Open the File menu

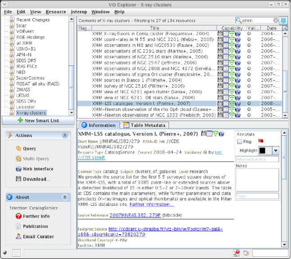coord(8,12)
